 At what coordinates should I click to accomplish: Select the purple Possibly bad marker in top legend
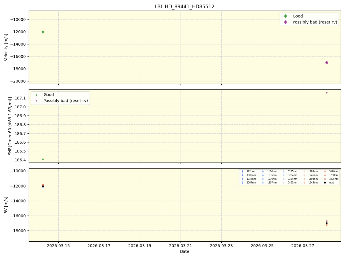tap(285, 22)
